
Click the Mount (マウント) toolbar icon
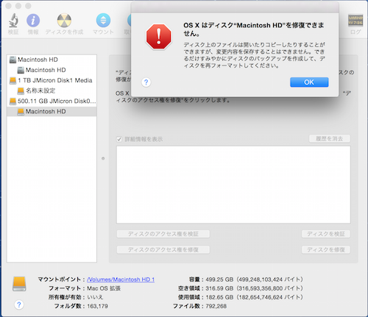(103, 21)
